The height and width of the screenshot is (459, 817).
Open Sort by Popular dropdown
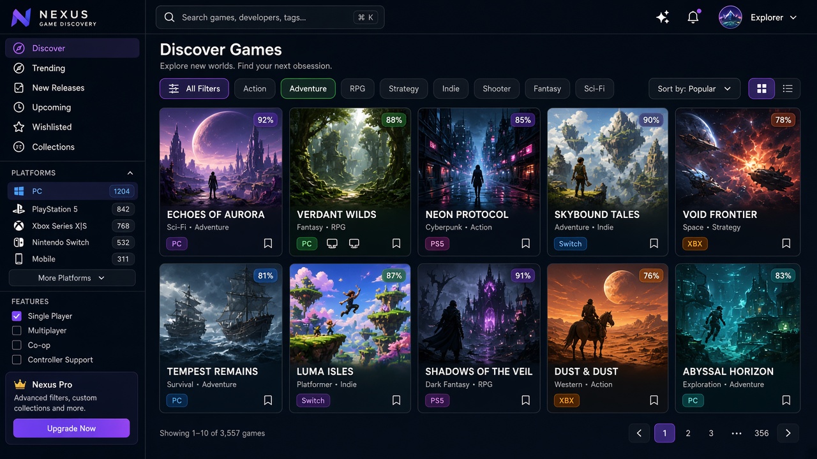click(x=694, y=89)
